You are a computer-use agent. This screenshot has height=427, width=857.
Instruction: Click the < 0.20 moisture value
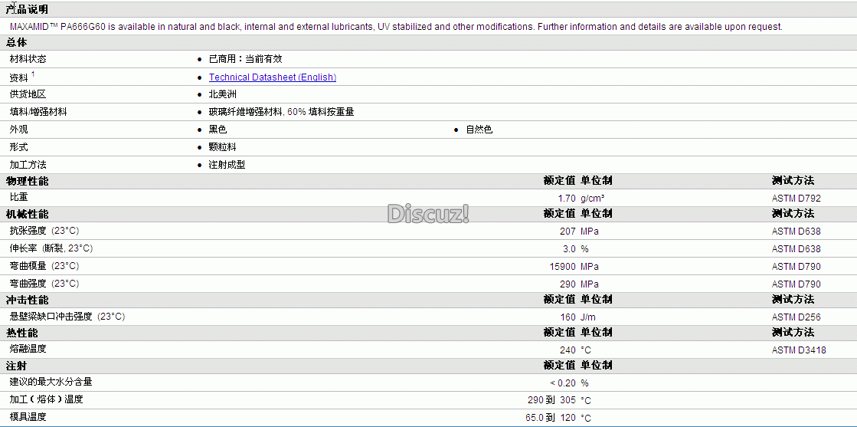[563, 383]
